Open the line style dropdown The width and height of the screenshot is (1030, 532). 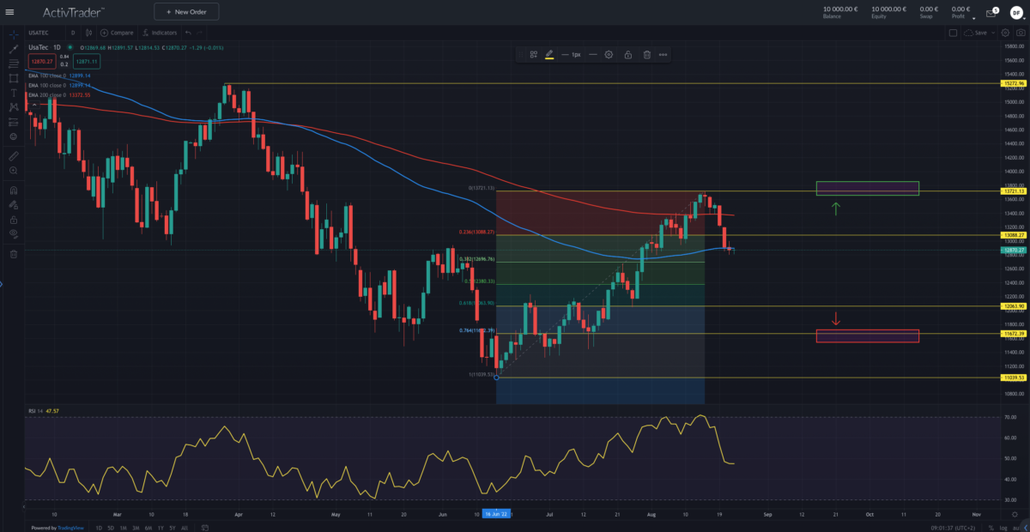click(593, 54)
